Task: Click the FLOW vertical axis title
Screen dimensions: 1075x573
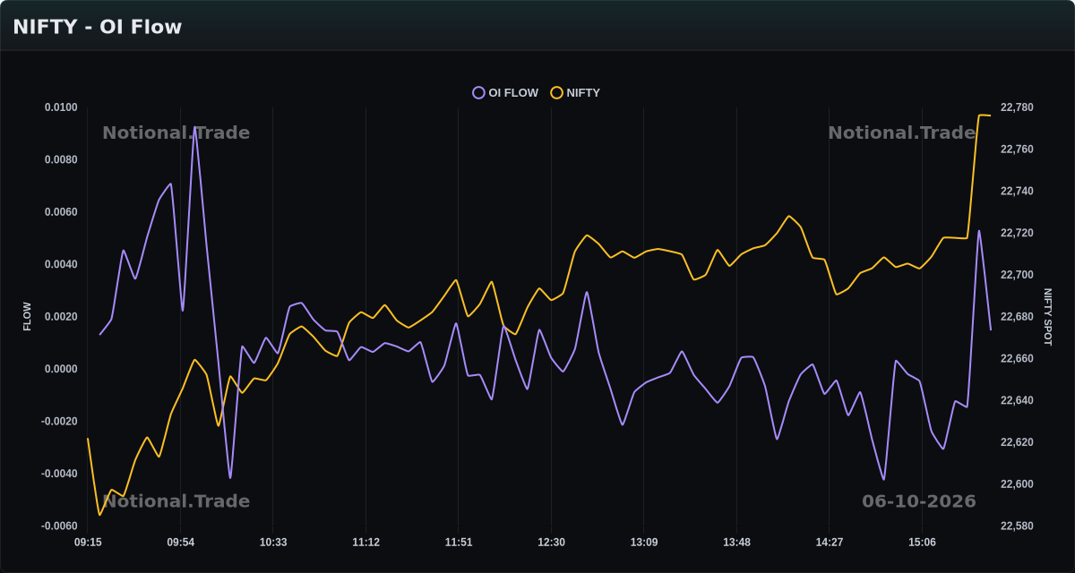Action: 27,317
